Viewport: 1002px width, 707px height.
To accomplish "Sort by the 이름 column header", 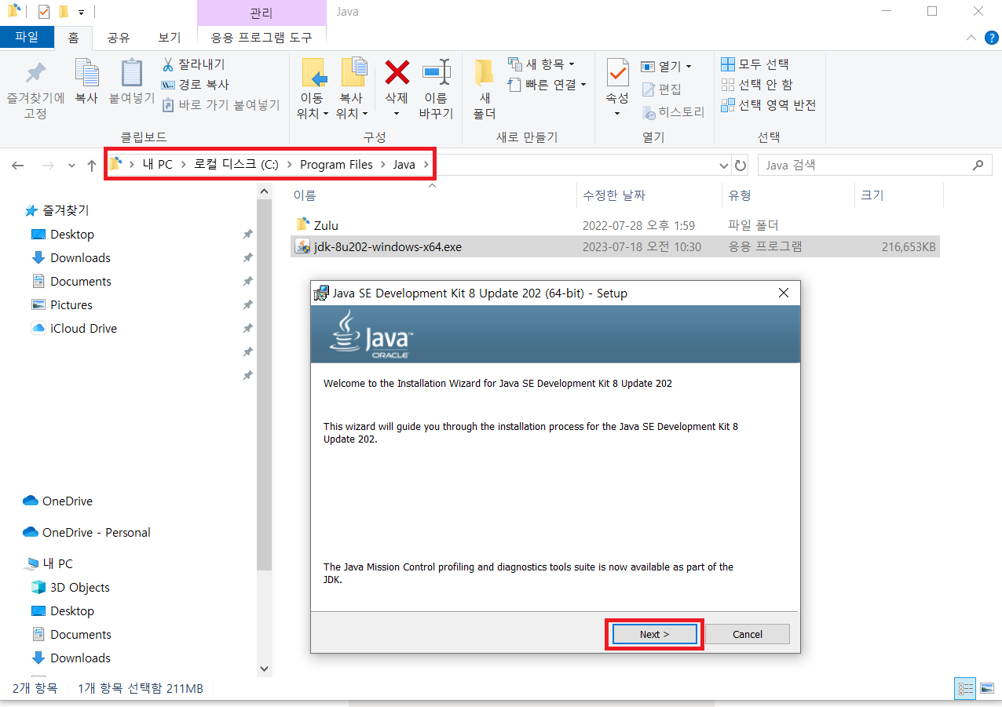I will pyautogui.click(x=305, y=195).
